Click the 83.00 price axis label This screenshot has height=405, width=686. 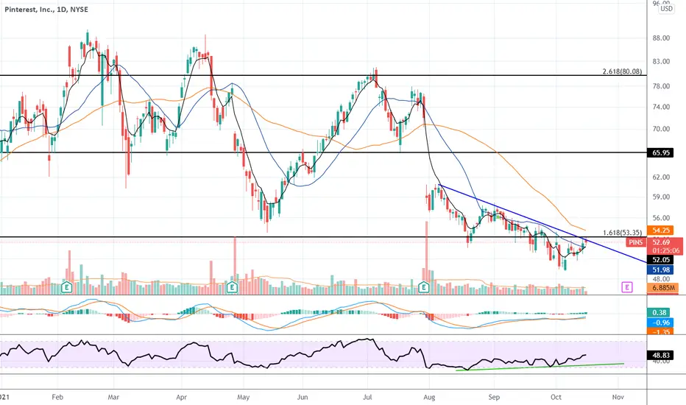(661, 62)
